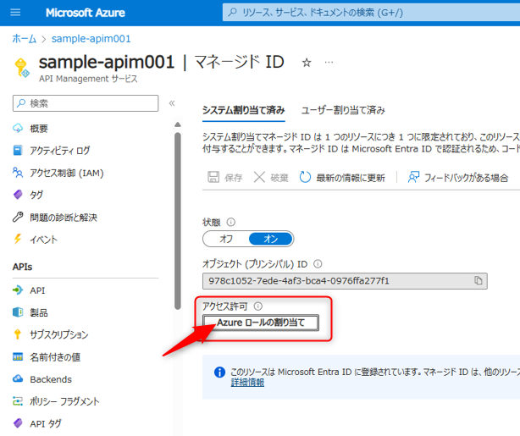The height and width of the screenshot is (436, 520).
Task: Click the アクティビティ ログ book icon
Action: click(18, 150)
